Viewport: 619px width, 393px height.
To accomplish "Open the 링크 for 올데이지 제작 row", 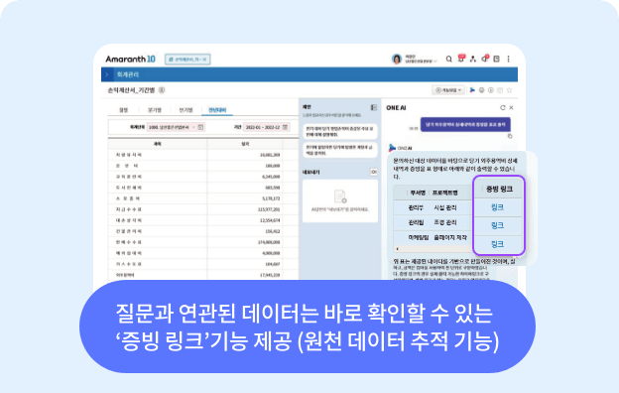I will coord(497,244).
